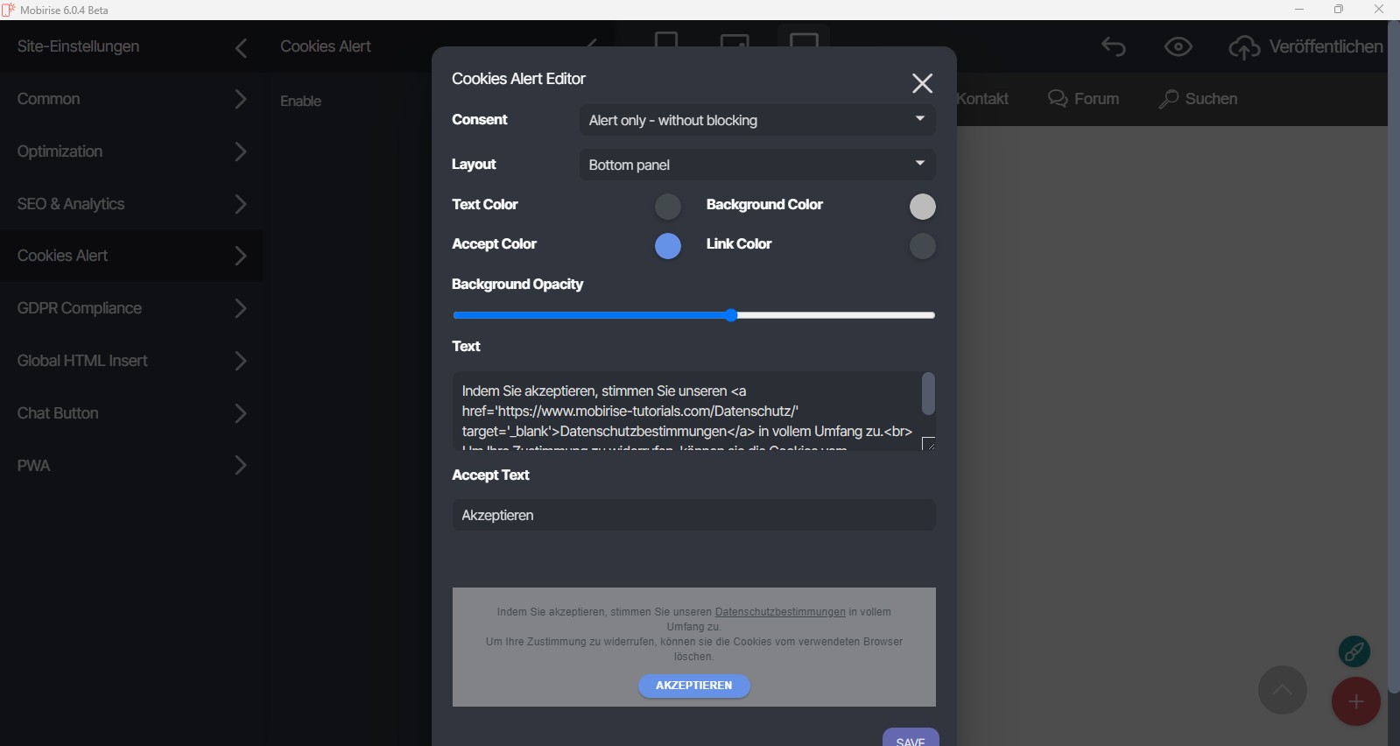Open the Background Color swatch

pyautogui.click(x=922, y=207)
